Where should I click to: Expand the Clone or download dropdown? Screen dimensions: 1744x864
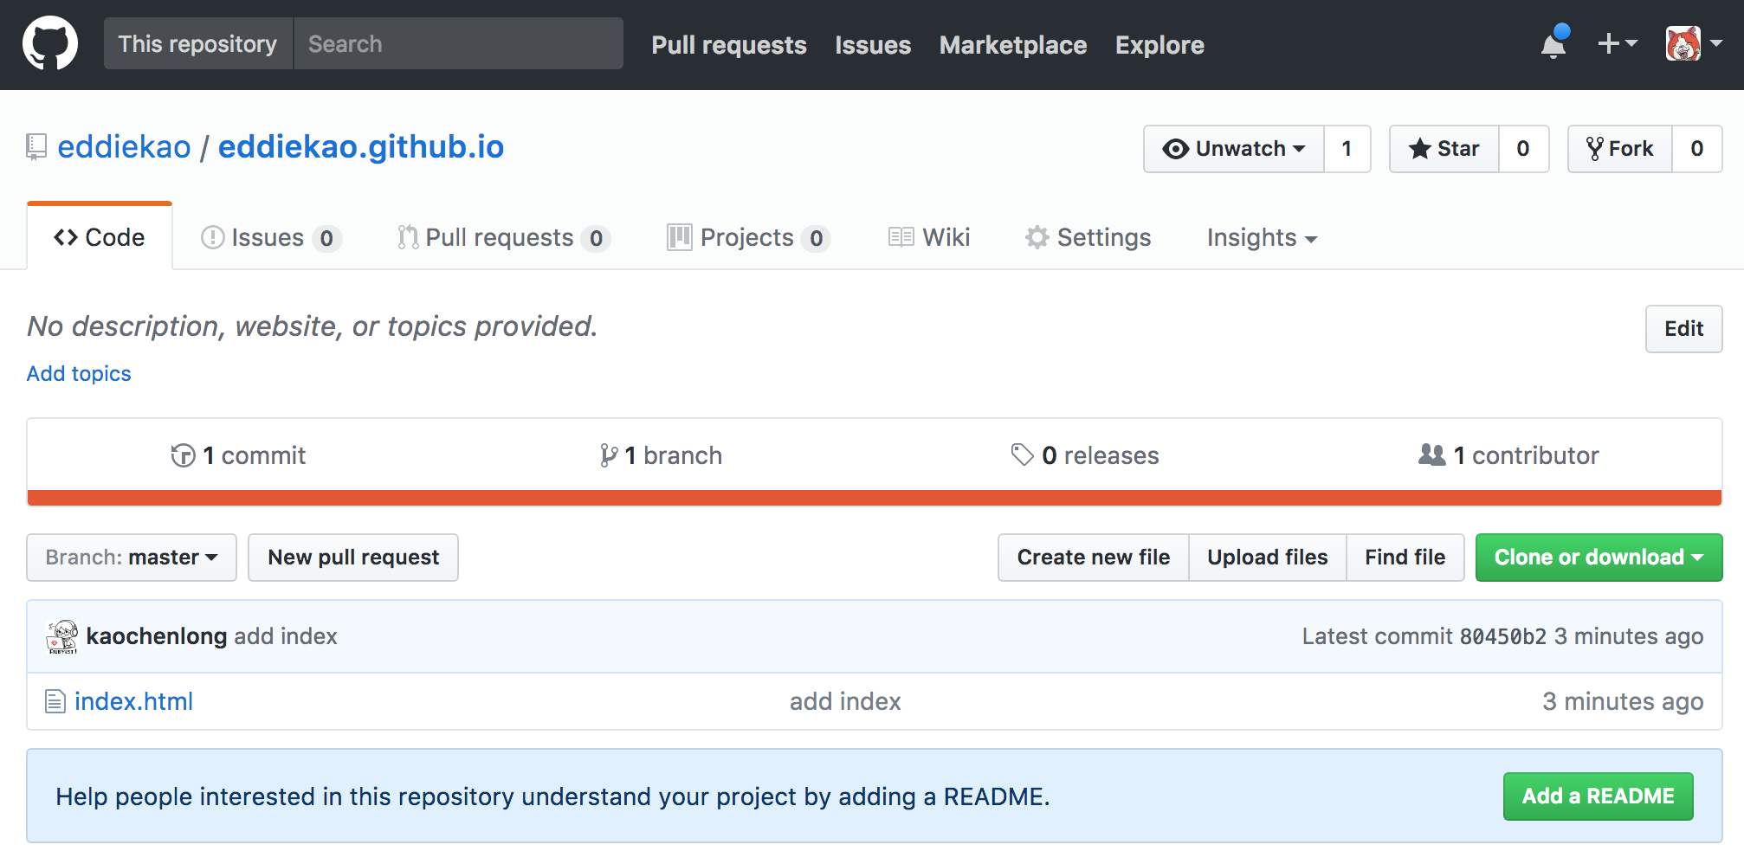pos(1598,557)
